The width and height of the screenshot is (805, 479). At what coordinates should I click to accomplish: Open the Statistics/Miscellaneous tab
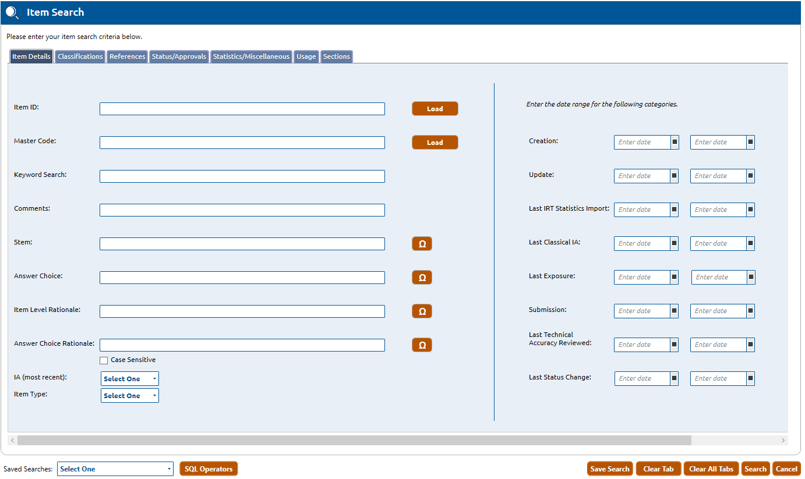click(251, 56)
